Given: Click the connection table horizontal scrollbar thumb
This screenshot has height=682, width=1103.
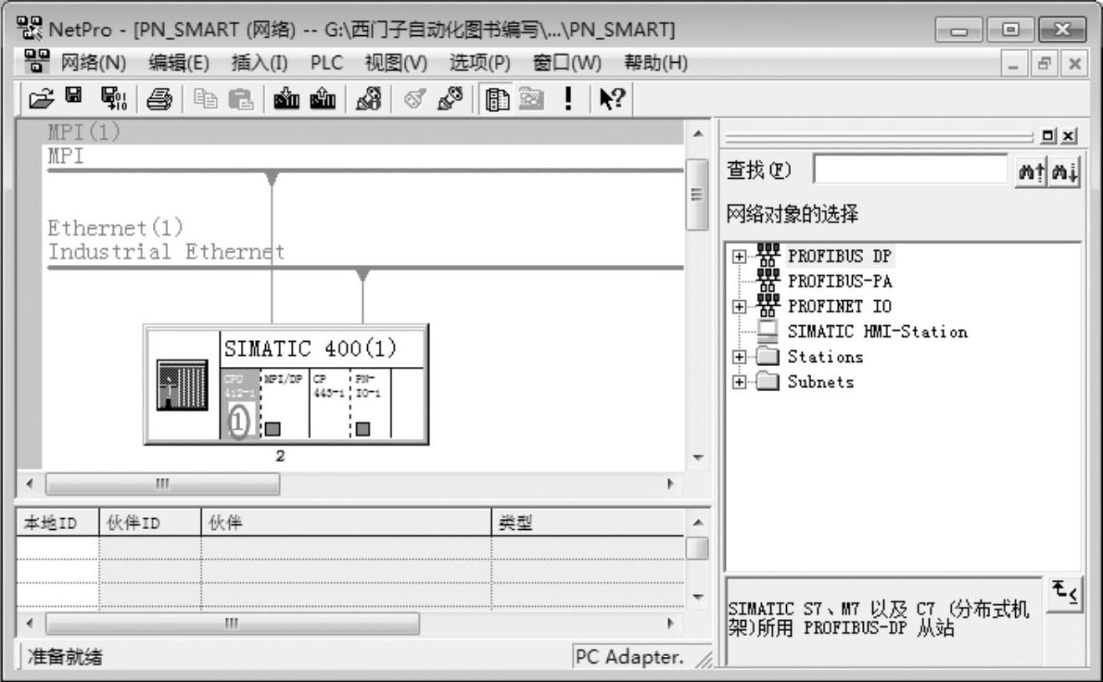Looking at the screenshot, I should [233, 623].
